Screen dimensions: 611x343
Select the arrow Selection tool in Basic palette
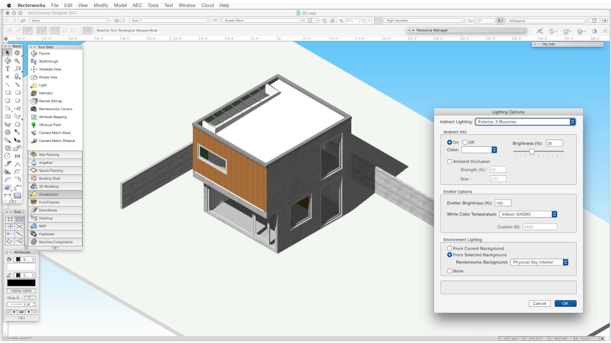click(x=8, y=53)
